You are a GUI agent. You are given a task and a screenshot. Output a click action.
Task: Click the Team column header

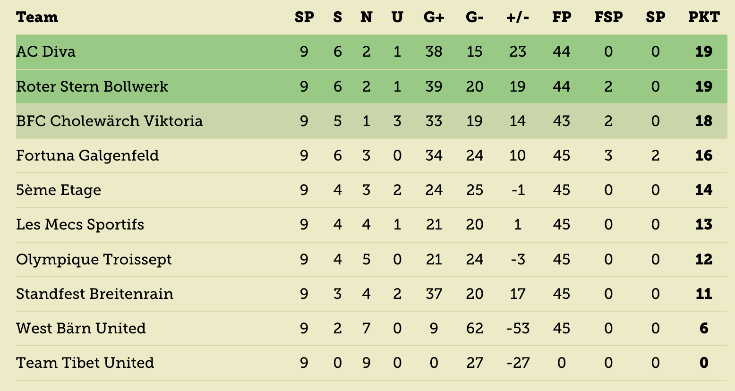click(37, 17)
